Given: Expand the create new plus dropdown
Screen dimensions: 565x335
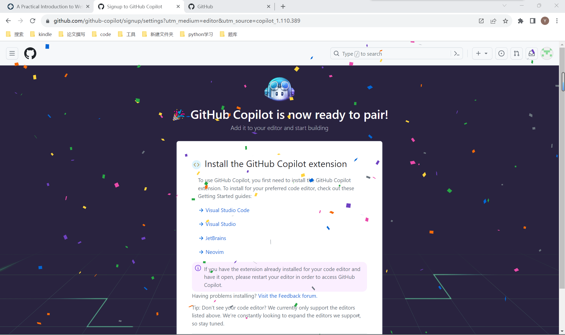Looking at the screenshot, I should click(482, 53).
